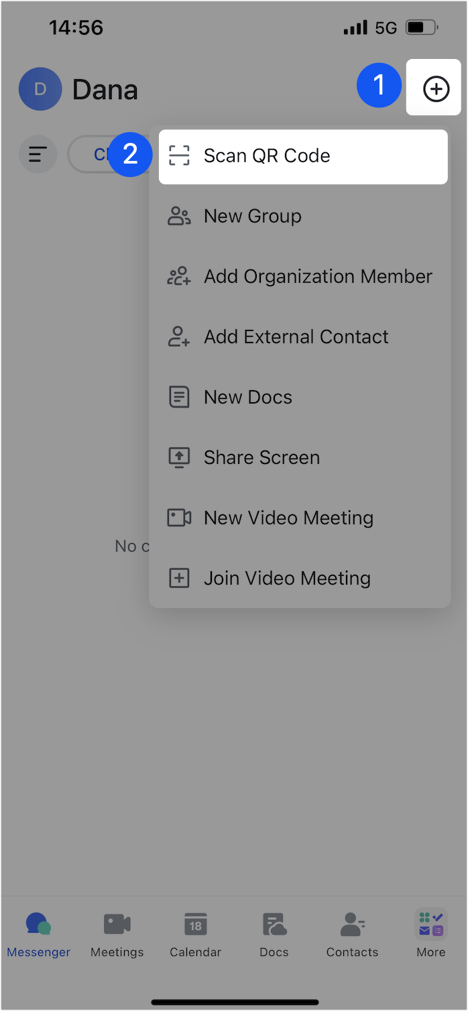
Task: Start a New Video Meeting
Action: [288, 518]
